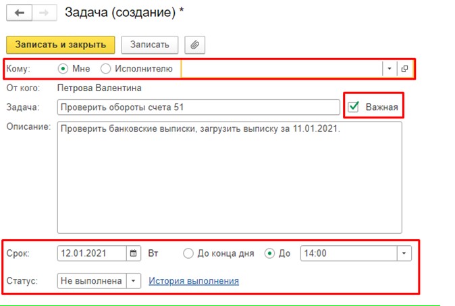Click the open-form icon in Кому field
455x306 pixels.
click(404, 68)
